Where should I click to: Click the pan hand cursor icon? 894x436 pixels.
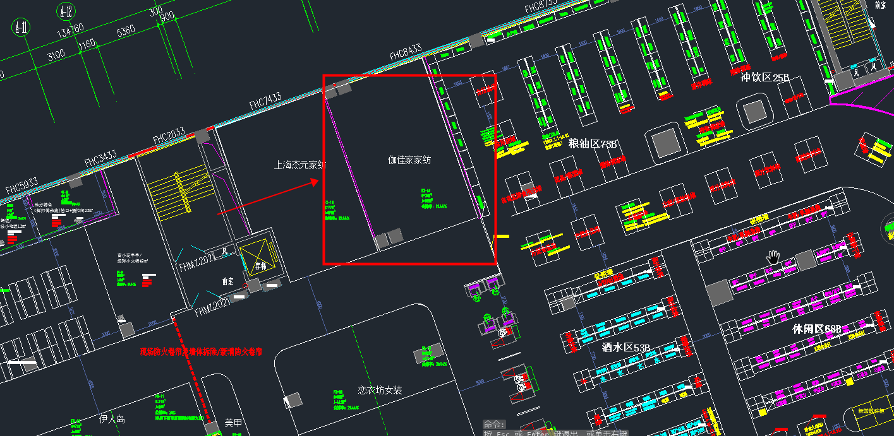[773, 257]
